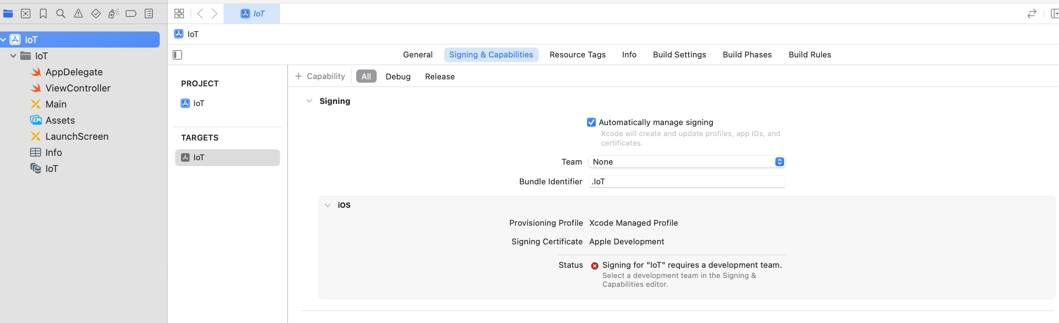1059x323 pixels.
Task: Click the editor swap arrows icon
Action: (x=1032, y=14)
